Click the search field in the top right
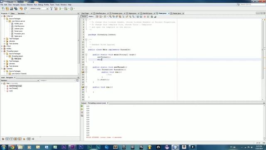This screenshot has width=266, height=150. click(x=251, y=5)
